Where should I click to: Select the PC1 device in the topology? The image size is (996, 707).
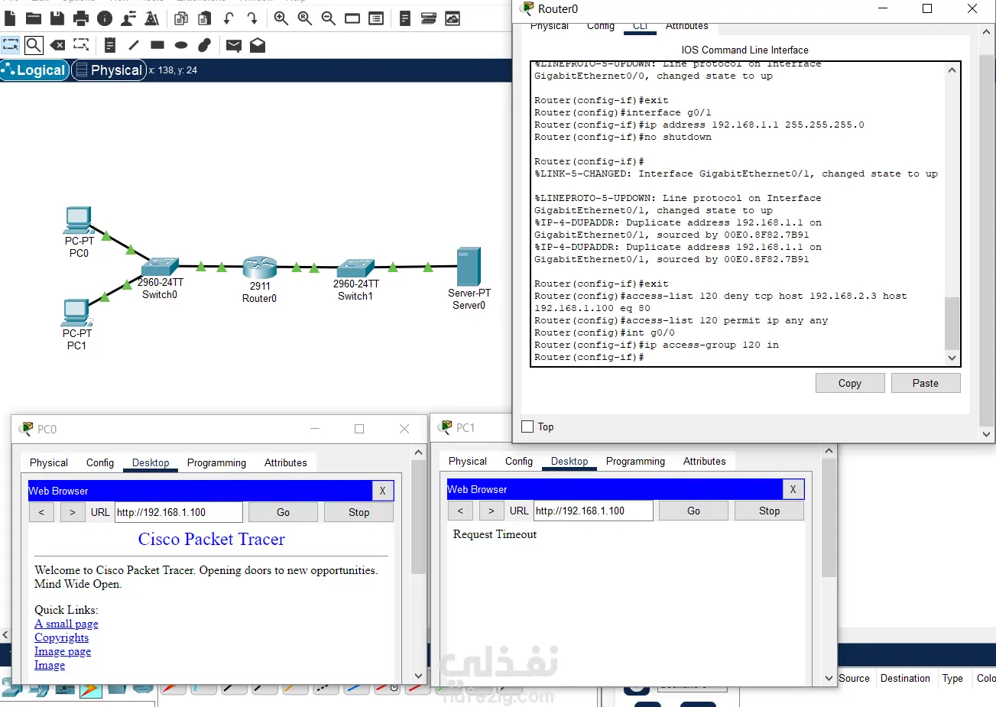(76, 313)
